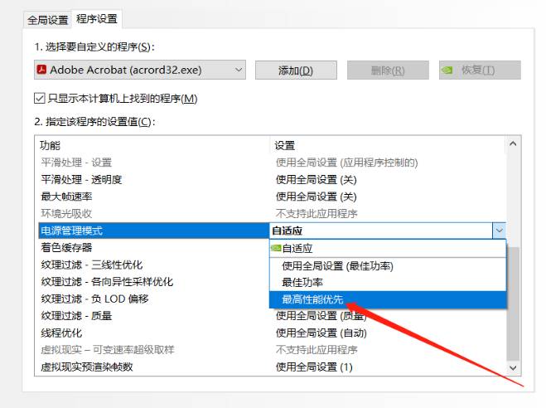
Task: Click settings list scroll down arrow
Action: [x=513, y=368]
